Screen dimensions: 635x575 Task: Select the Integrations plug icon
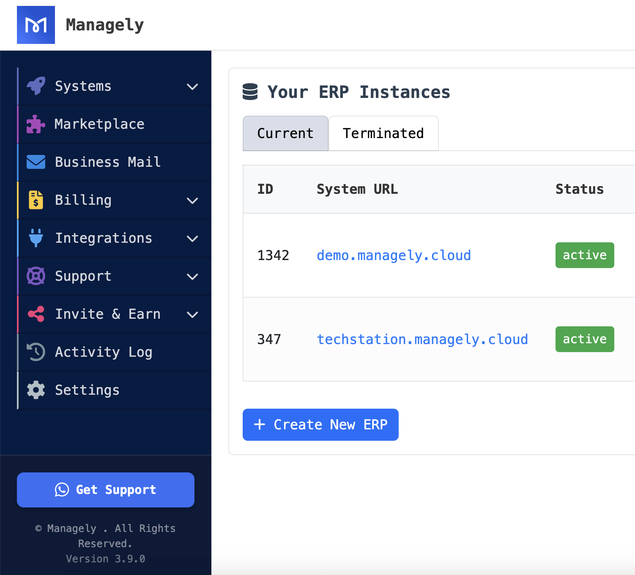coord(36,238)
